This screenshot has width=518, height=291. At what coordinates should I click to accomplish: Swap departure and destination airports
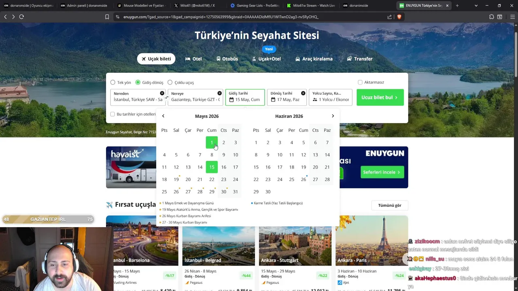(167, 97)
